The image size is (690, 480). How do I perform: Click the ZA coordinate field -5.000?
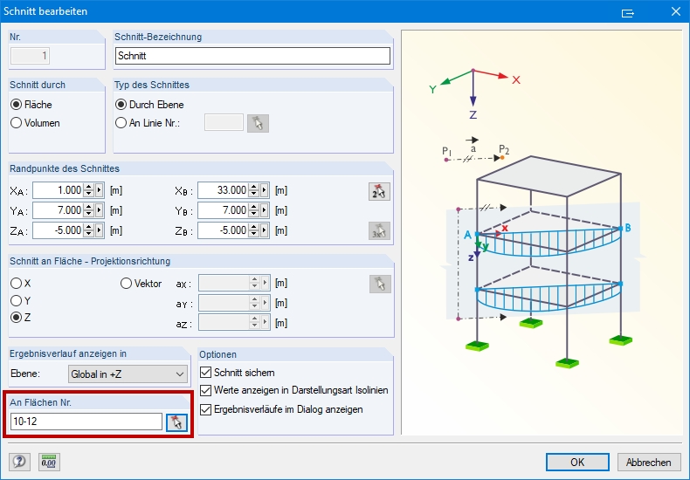[x=59, y=230]
